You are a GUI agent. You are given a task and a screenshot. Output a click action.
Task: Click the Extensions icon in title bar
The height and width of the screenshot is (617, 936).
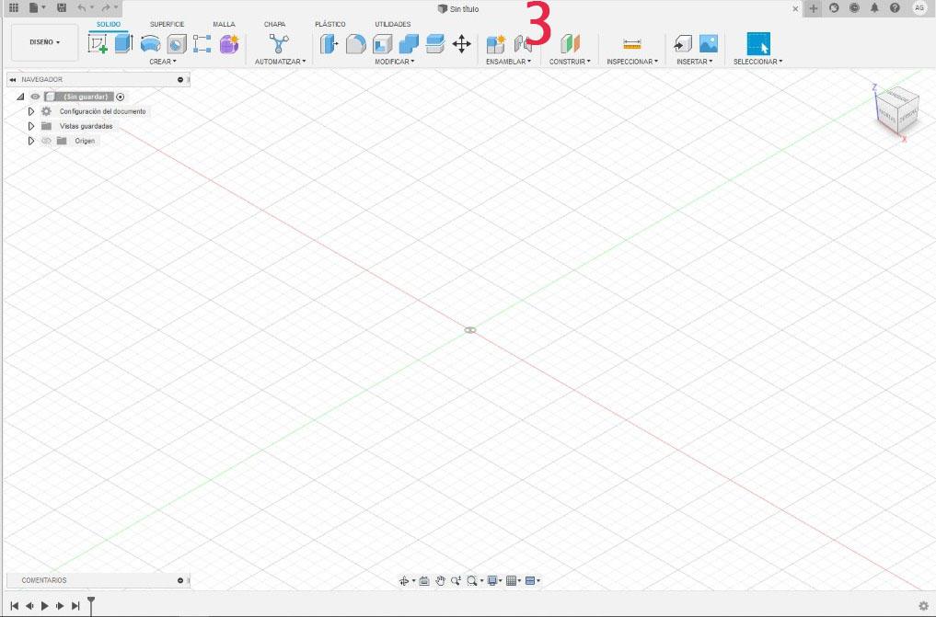coord(834,7)
